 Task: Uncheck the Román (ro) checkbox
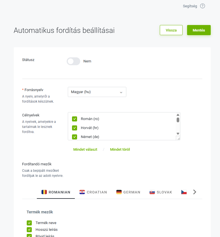pyautogui.click(x=75, y=119)
